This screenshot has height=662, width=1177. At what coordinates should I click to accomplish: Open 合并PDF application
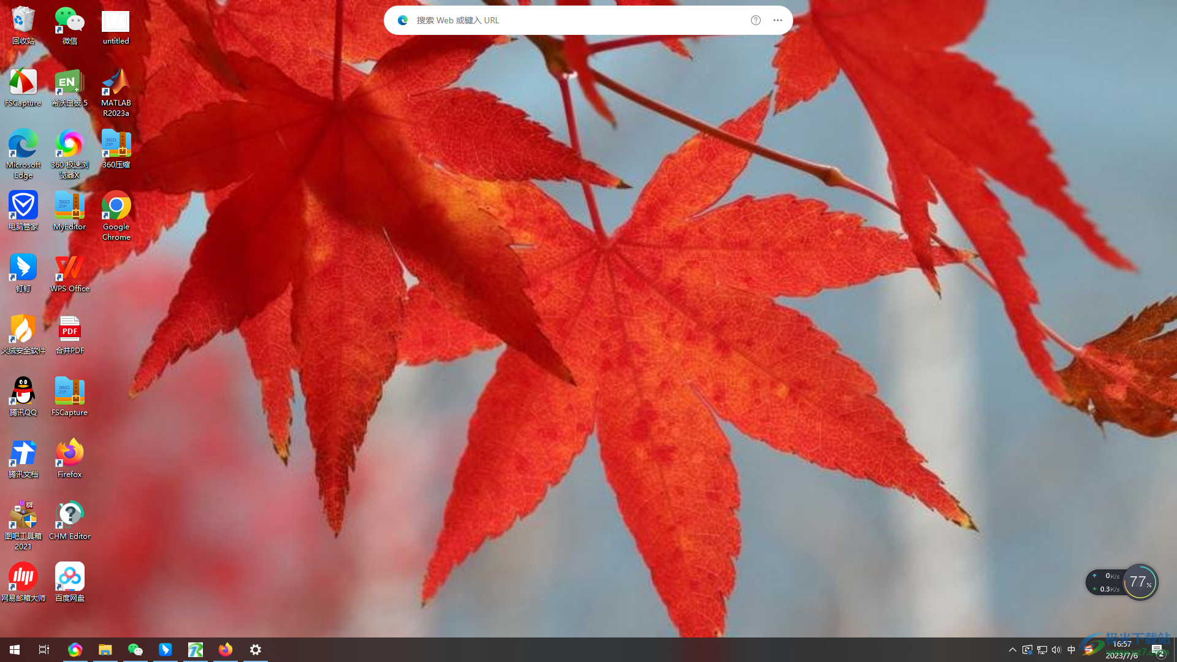coord(69,330)
